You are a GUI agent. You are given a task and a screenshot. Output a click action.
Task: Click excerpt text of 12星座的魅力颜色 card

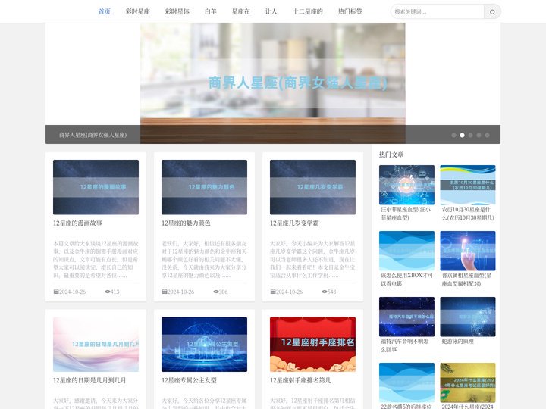pos(205,260)
